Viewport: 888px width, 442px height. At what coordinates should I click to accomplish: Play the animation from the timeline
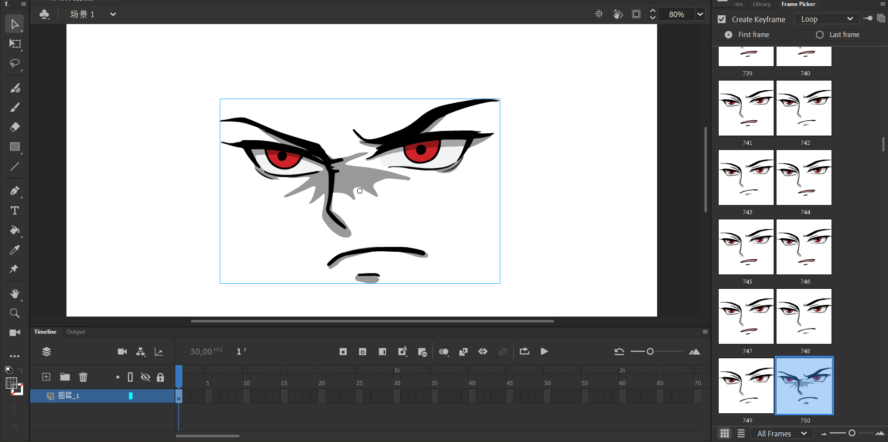coord(544,352)
